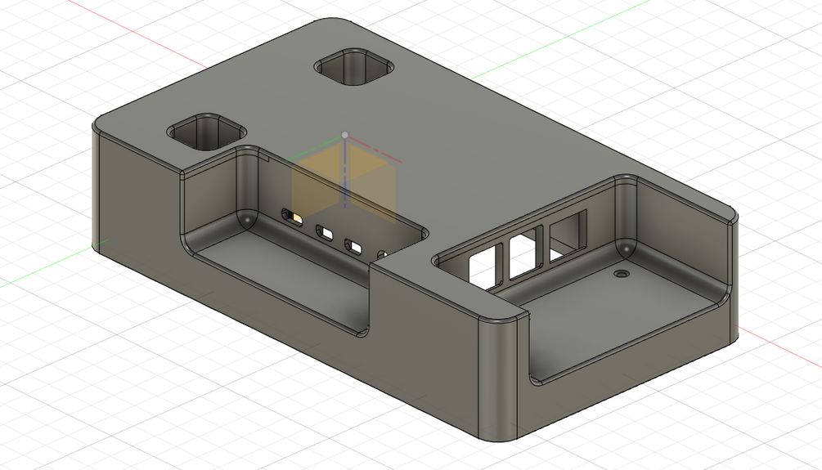This screenshot has width=822, height=470.
Task: Click the second small slot in the left pocket wall
Action: [325, 232]
